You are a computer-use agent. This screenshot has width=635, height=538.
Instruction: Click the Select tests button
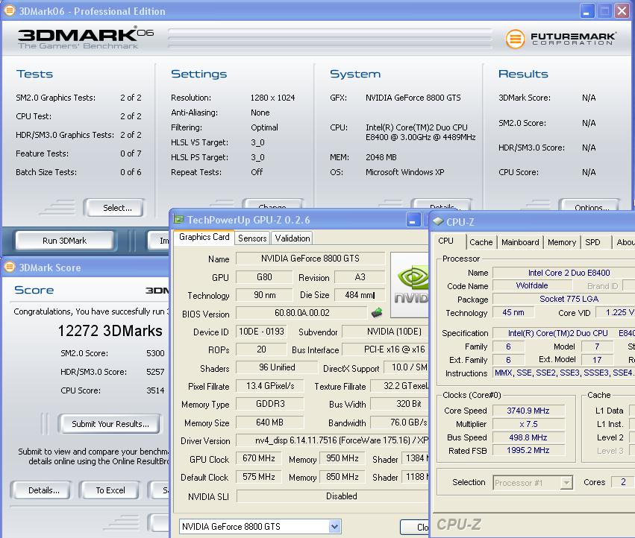117,208
